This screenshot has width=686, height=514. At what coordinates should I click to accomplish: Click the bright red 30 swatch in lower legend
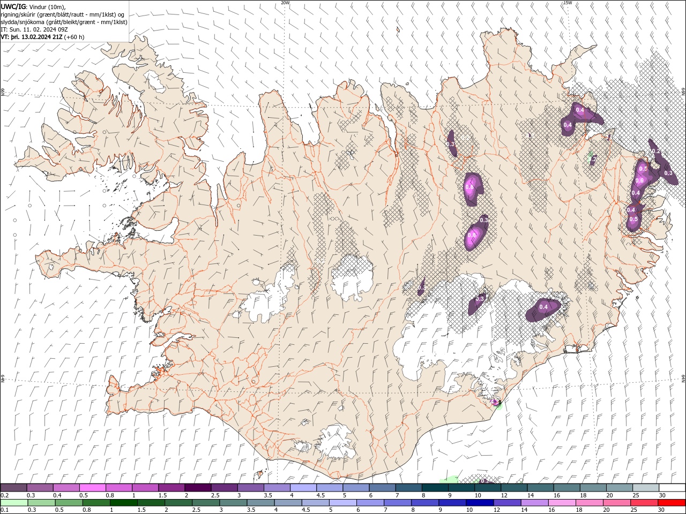pyautogui.click(x=672, y=503)
